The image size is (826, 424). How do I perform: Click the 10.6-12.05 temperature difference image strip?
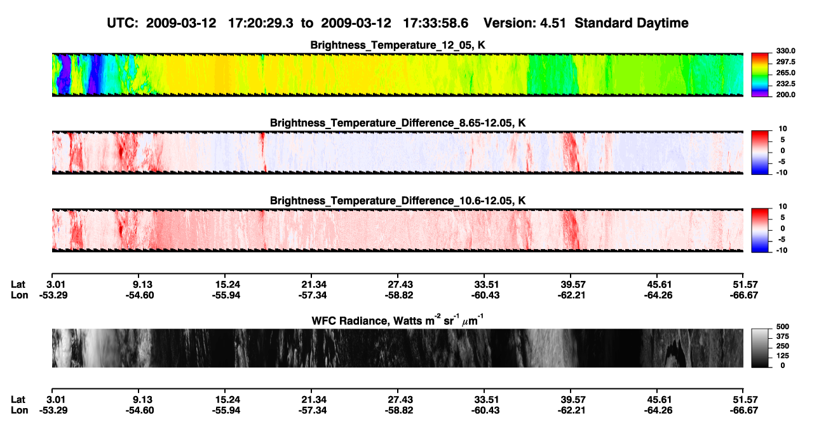(x=397, y=230)
